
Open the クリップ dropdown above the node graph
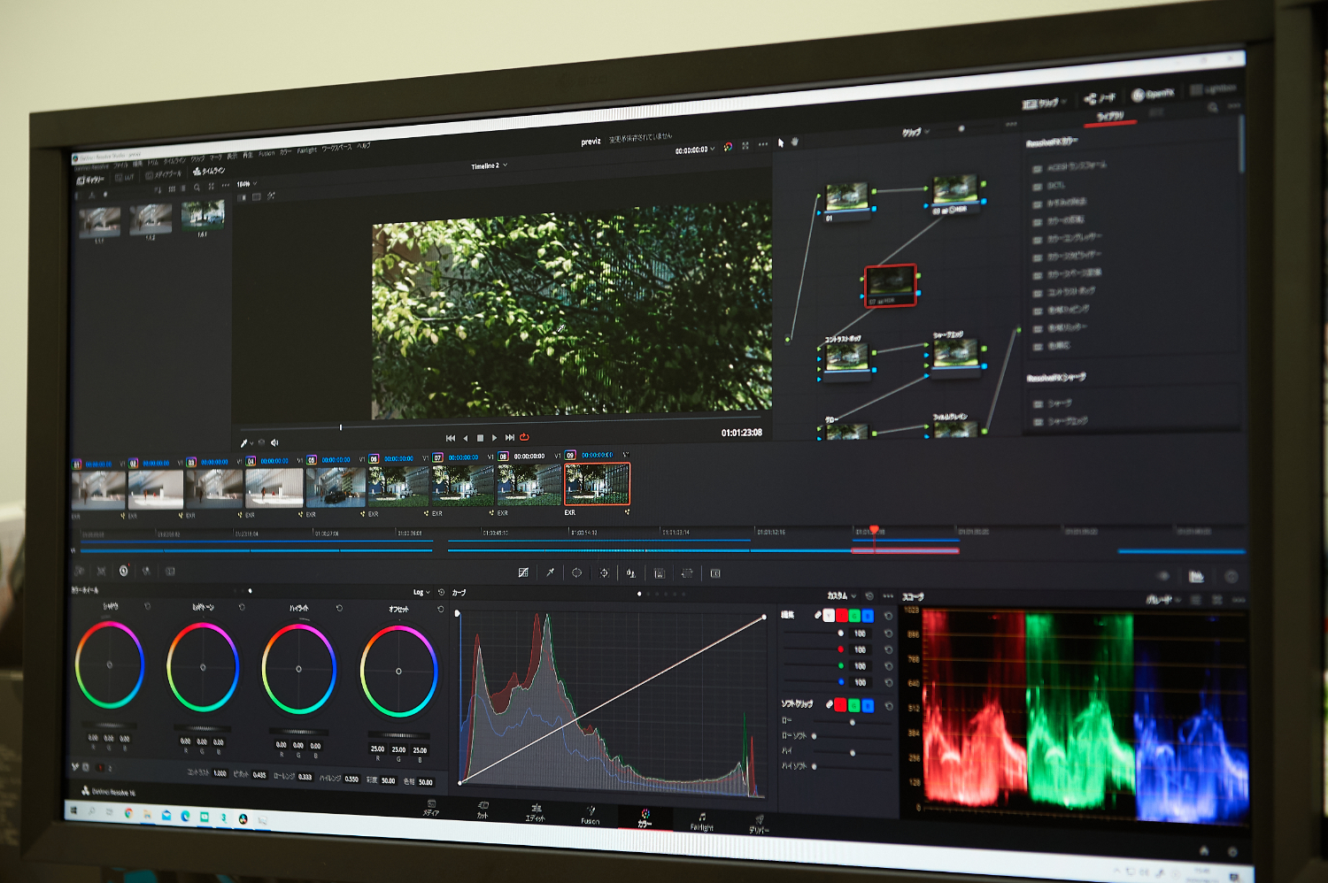tap(915, 132)
